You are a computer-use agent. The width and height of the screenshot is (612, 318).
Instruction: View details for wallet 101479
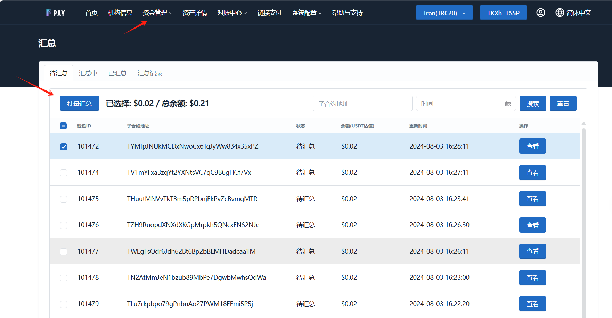(x=532, y=304)
